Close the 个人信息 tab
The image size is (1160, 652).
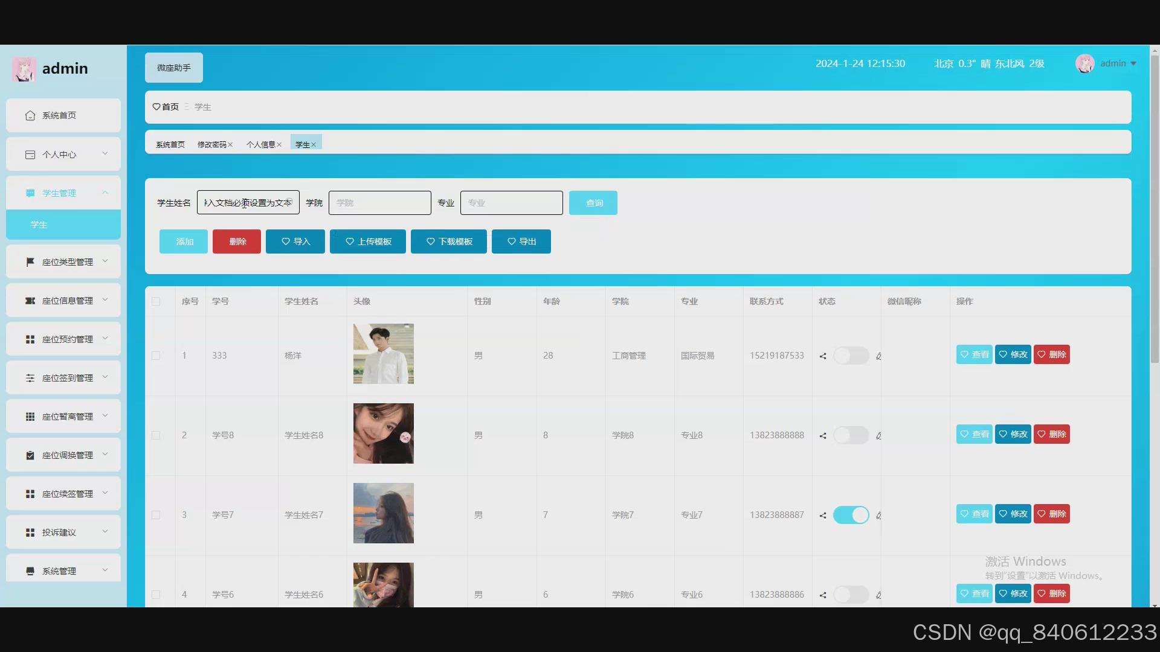[279, 145]
